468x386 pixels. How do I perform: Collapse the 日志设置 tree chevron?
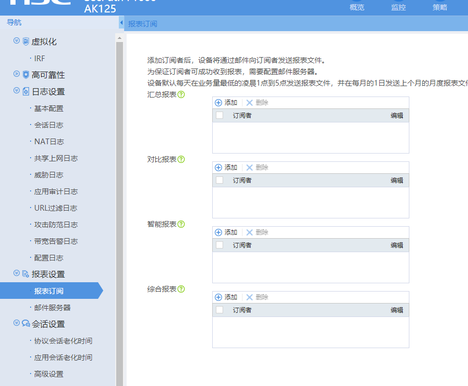[17, 90]
